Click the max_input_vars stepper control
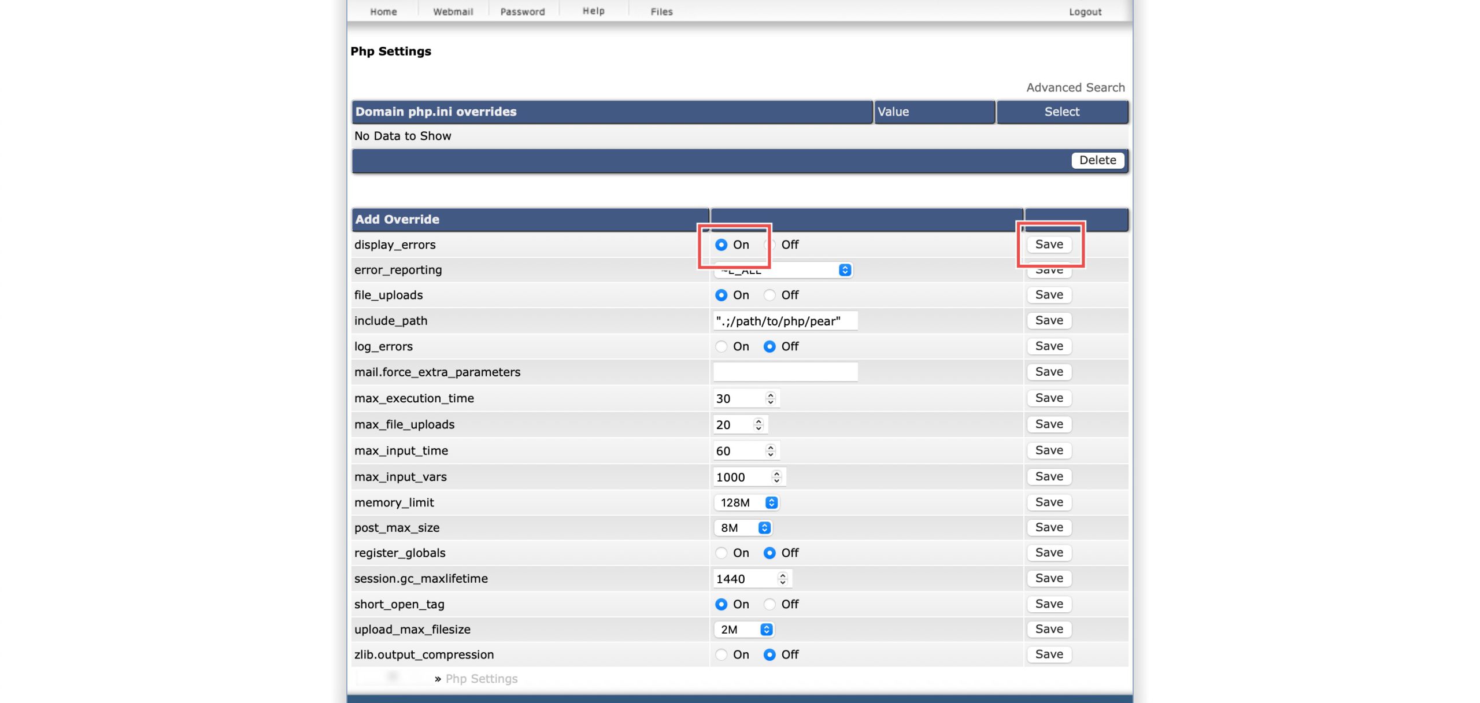 [776, 477]
